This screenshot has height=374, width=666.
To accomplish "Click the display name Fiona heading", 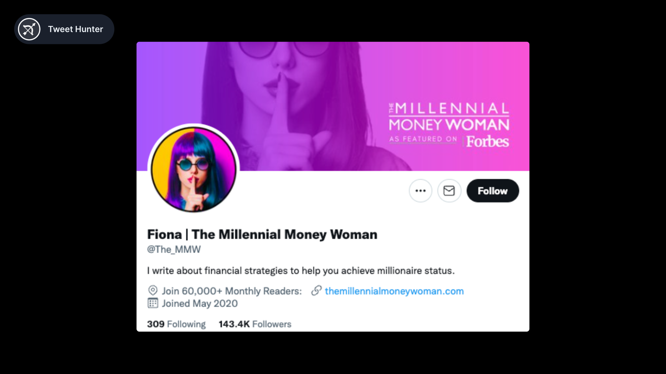I will pos(262,234).
